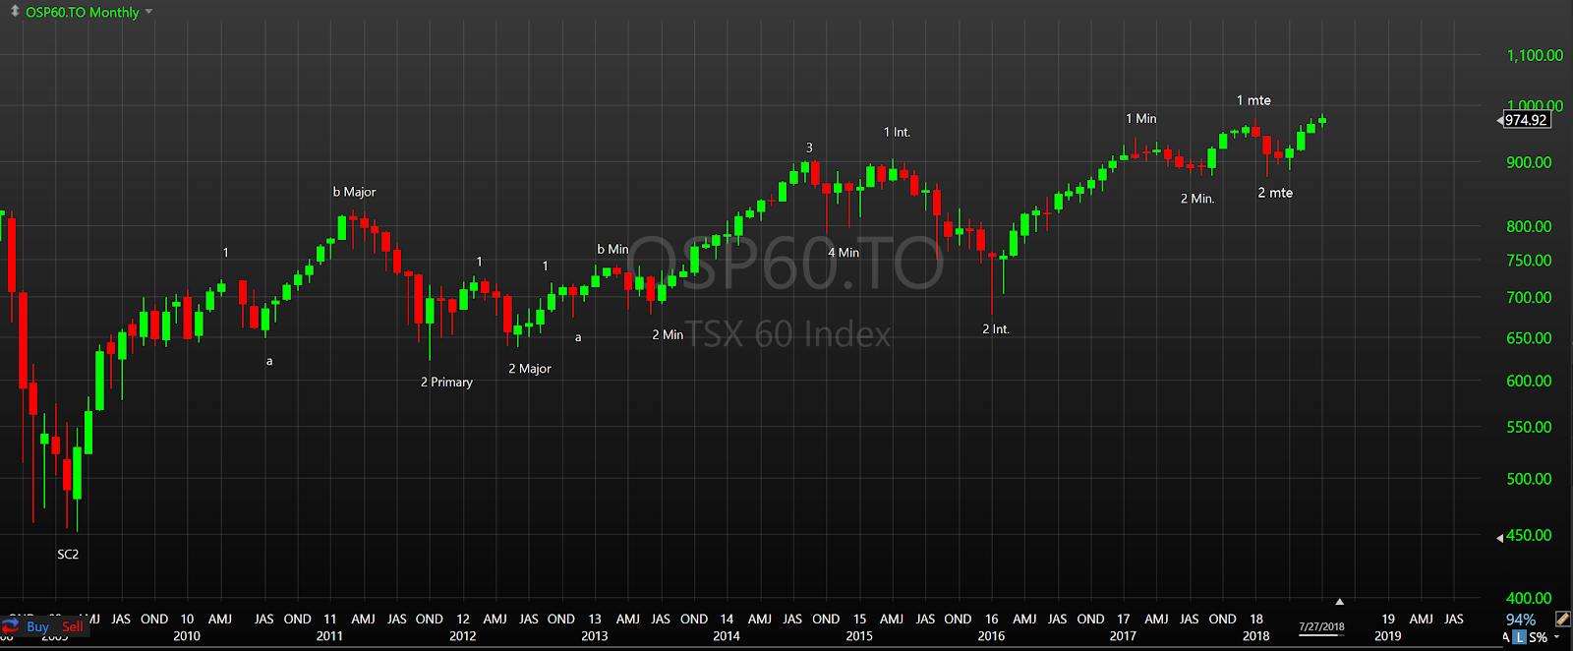This screenshot has height=651, width=1573.
Task: Click the '1 mte' chart annotation
Action: tap(1253, 100)
